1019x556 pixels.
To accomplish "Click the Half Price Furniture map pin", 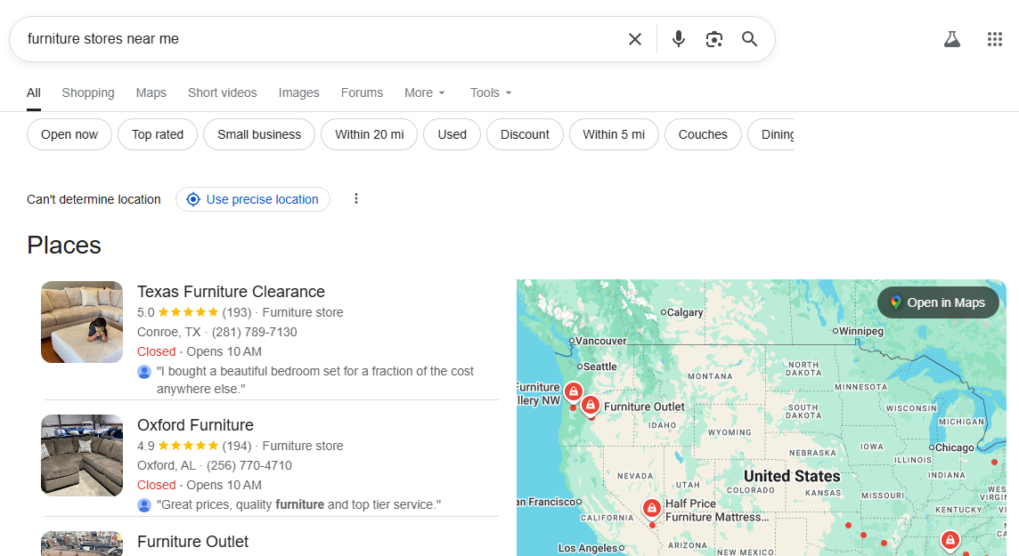I will pos(652,509).
